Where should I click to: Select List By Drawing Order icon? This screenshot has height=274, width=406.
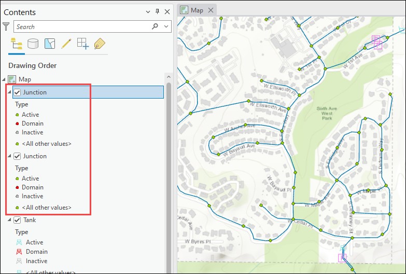[x=16, y=44]
